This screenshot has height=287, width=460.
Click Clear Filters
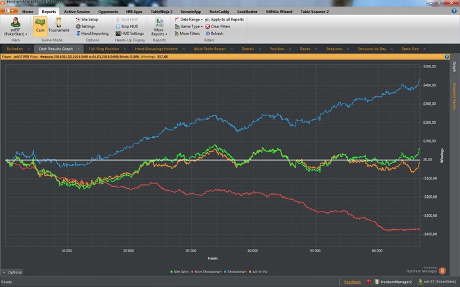218,26
